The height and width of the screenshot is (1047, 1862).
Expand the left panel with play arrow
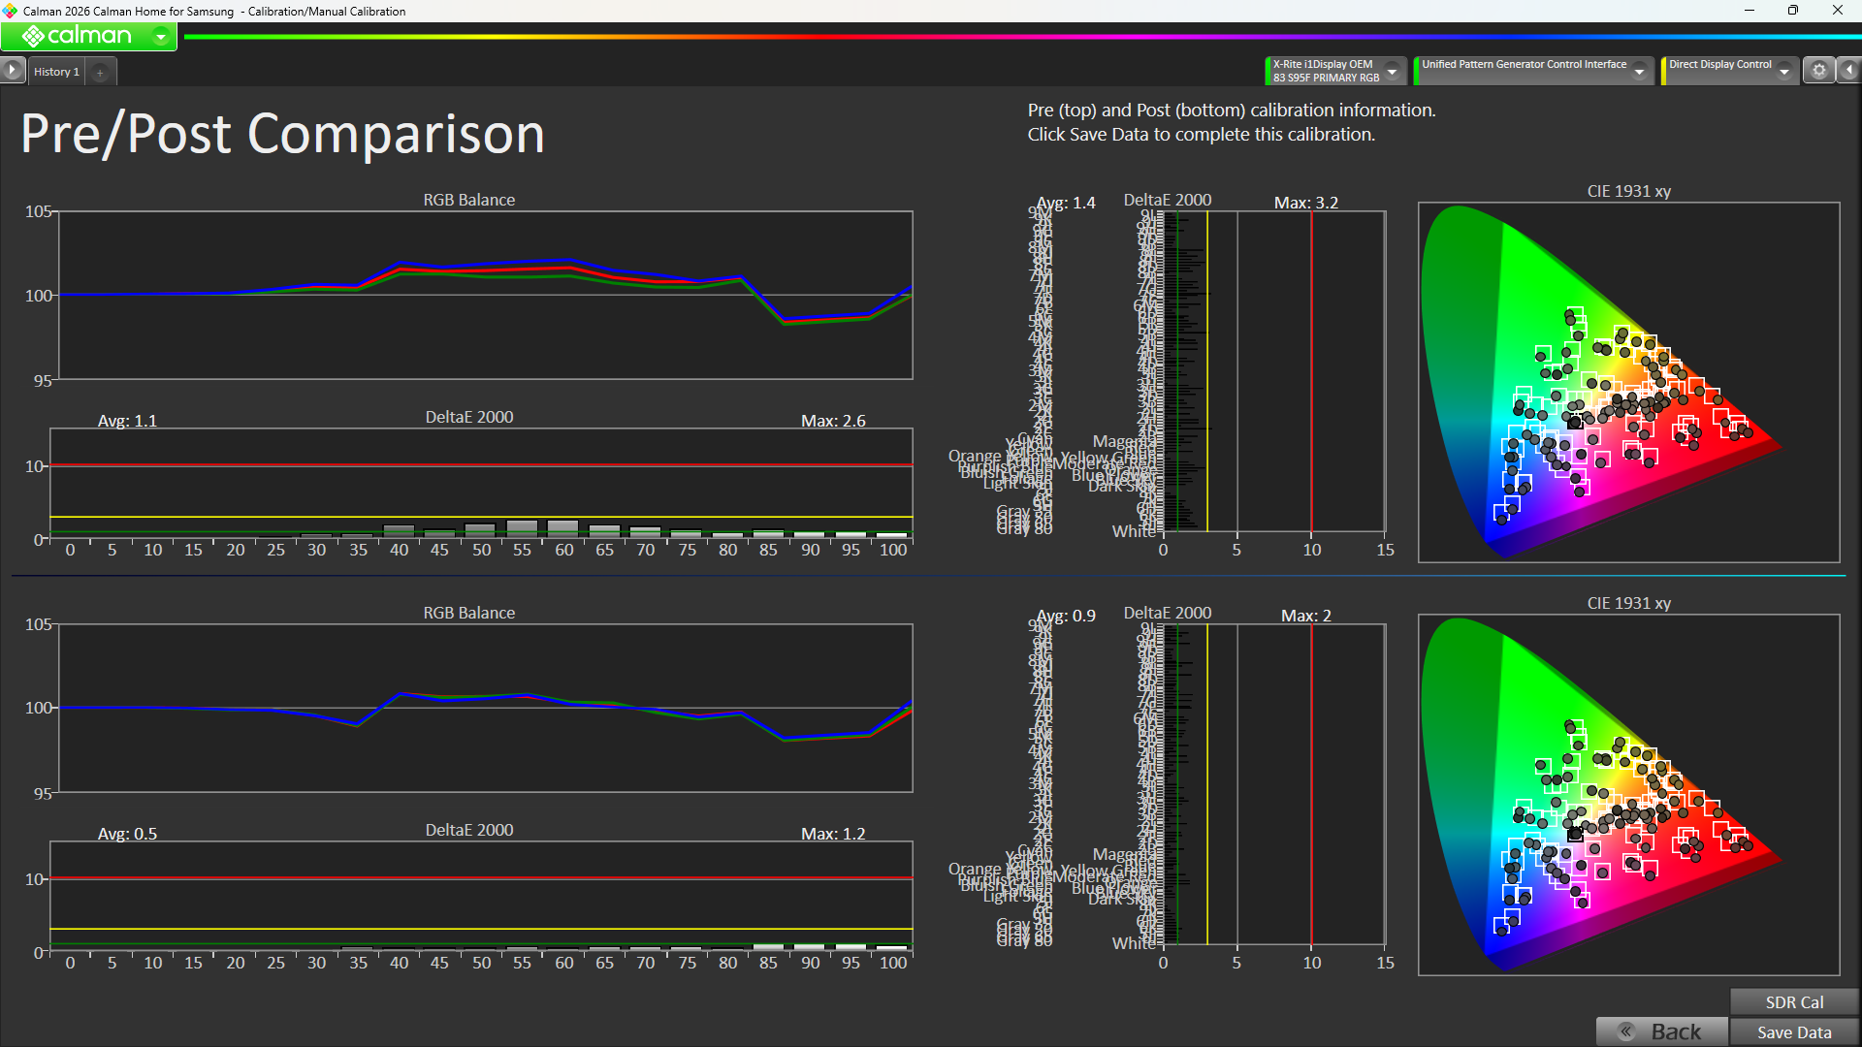click(12, 71)
